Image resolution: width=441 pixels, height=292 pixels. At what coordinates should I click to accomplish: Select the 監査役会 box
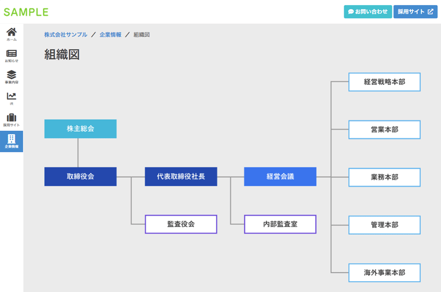pos(181,224)
